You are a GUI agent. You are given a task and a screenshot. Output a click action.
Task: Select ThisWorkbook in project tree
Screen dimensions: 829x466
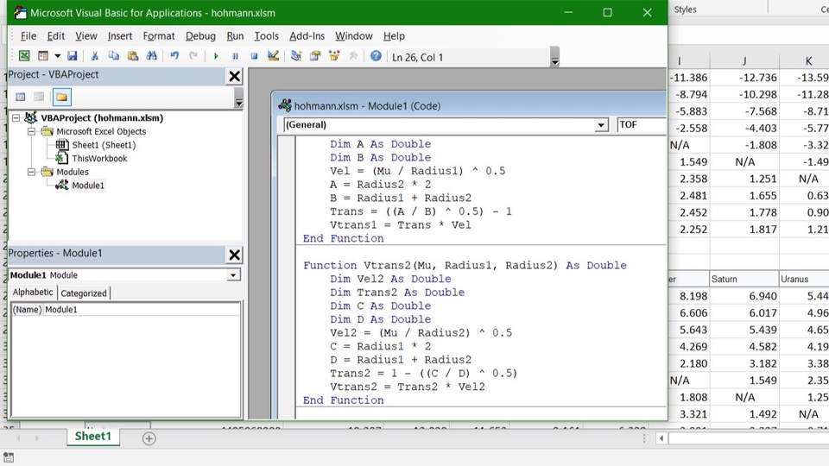point(99,159)
